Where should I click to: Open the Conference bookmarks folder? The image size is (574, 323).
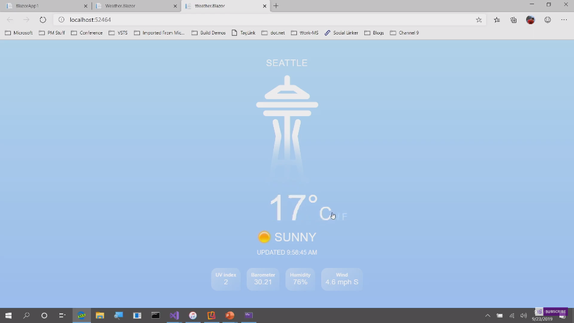pos(87,33)
